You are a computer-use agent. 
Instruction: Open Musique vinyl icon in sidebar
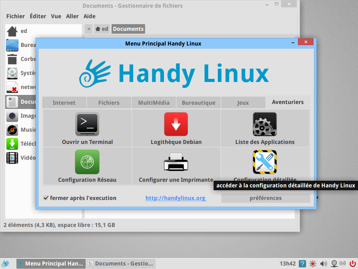(x=12, y=130)
